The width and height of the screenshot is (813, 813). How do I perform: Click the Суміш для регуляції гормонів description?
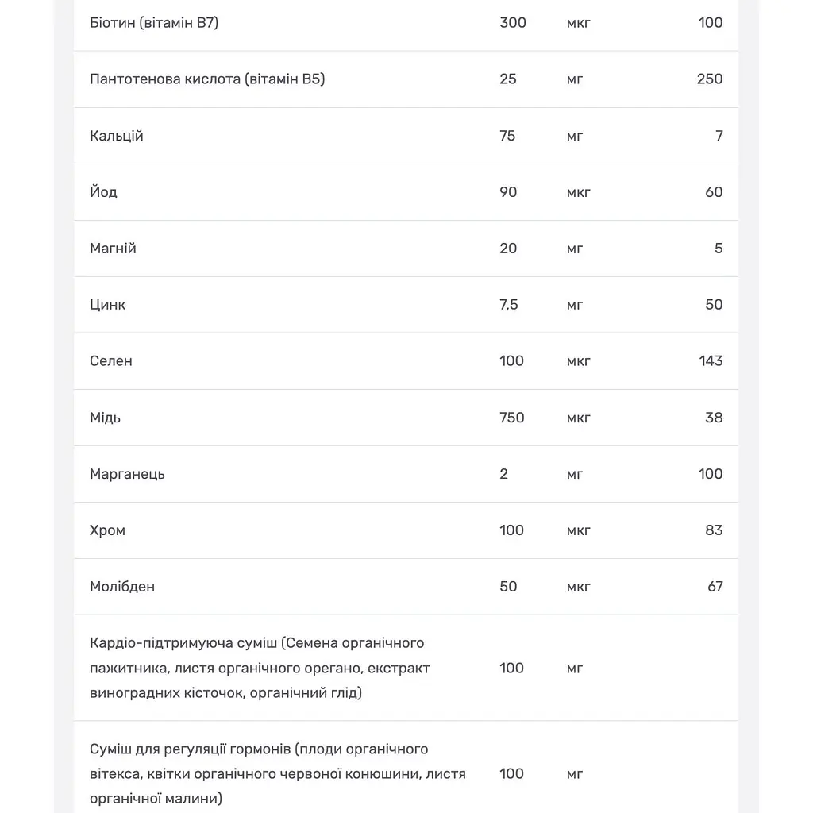(278, 773)
